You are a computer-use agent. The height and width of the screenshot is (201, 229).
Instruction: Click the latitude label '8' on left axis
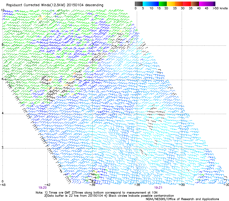point(2,45)
